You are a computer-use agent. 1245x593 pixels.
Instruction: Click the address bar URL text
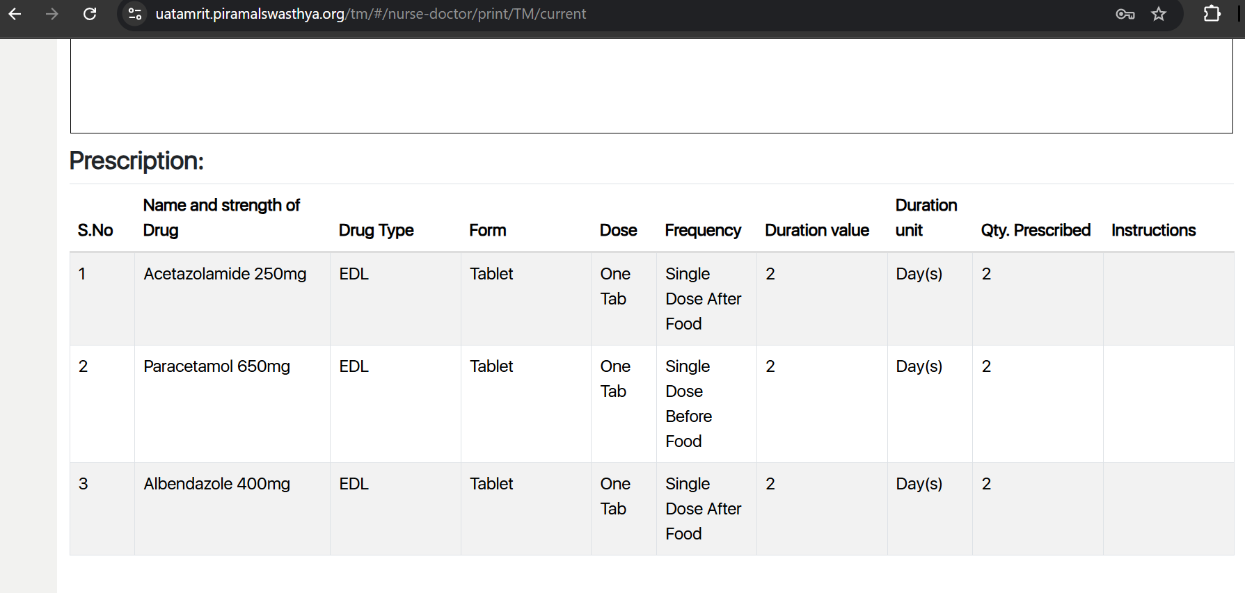[370, 14]
